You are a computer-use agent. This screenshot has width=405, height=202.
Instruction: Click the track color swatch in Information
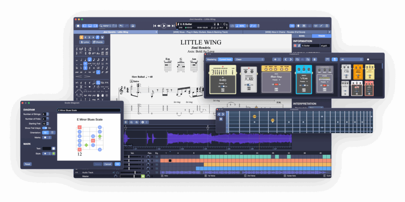[295, 46]
